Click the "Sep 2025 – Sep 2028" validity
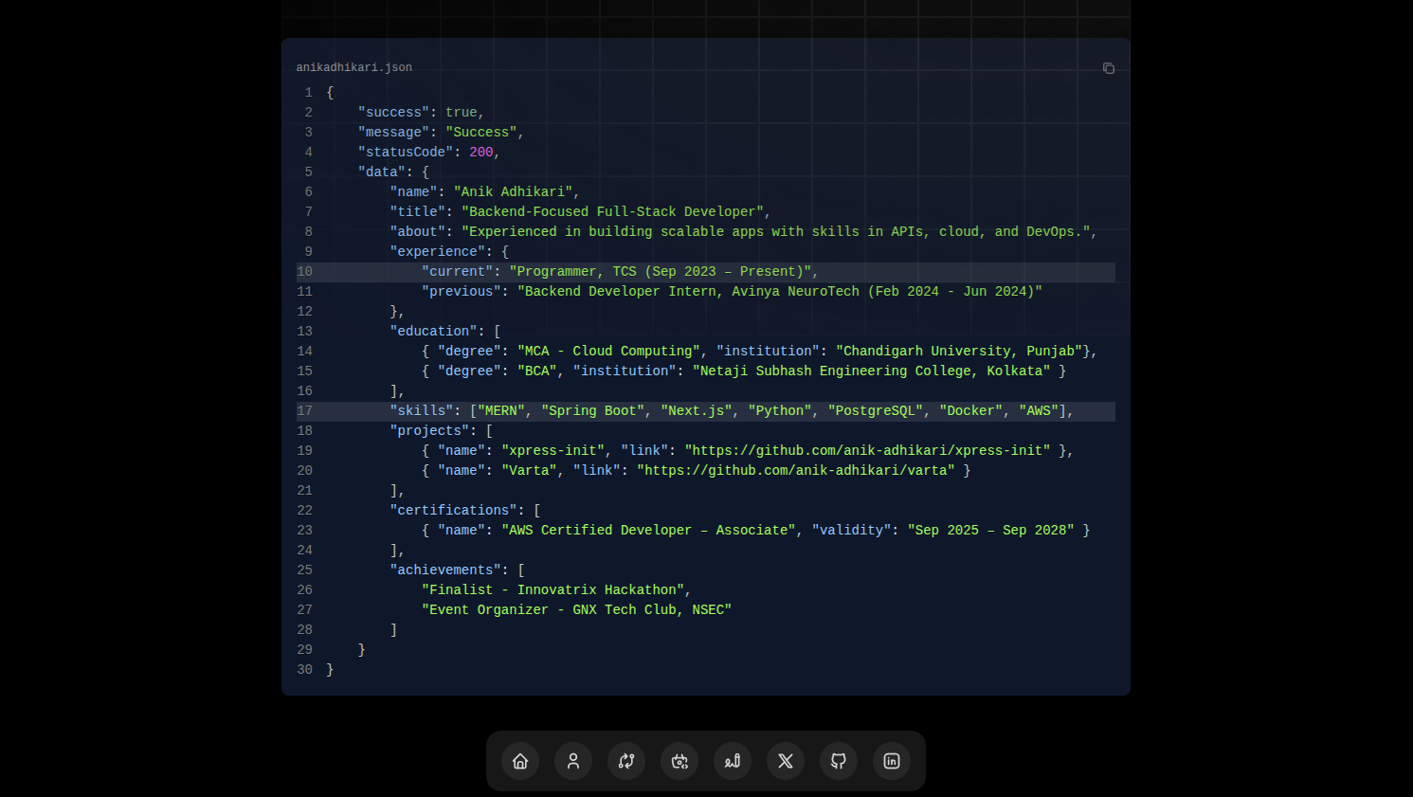This screenshot has height=797, width=1413. click(x=991, y=531)
